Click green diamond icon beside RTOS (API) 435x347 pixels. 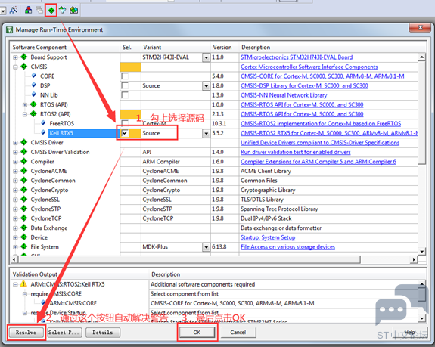[x=33, y=104]
